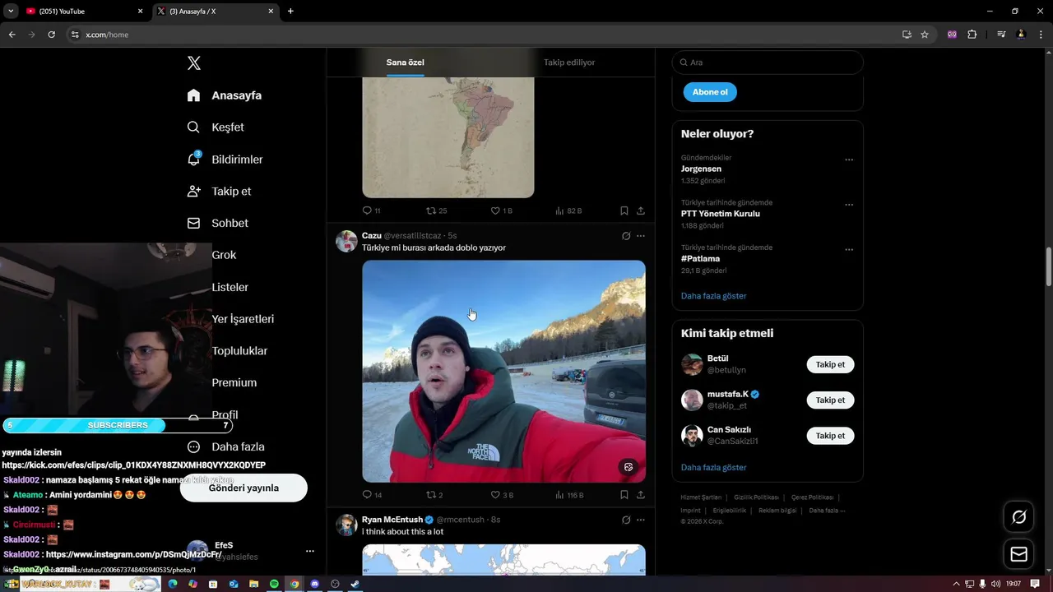1053x592 pixels.
Task: Open Yer İşaretleri in sidebar
Action: click(x=243, y=319)
